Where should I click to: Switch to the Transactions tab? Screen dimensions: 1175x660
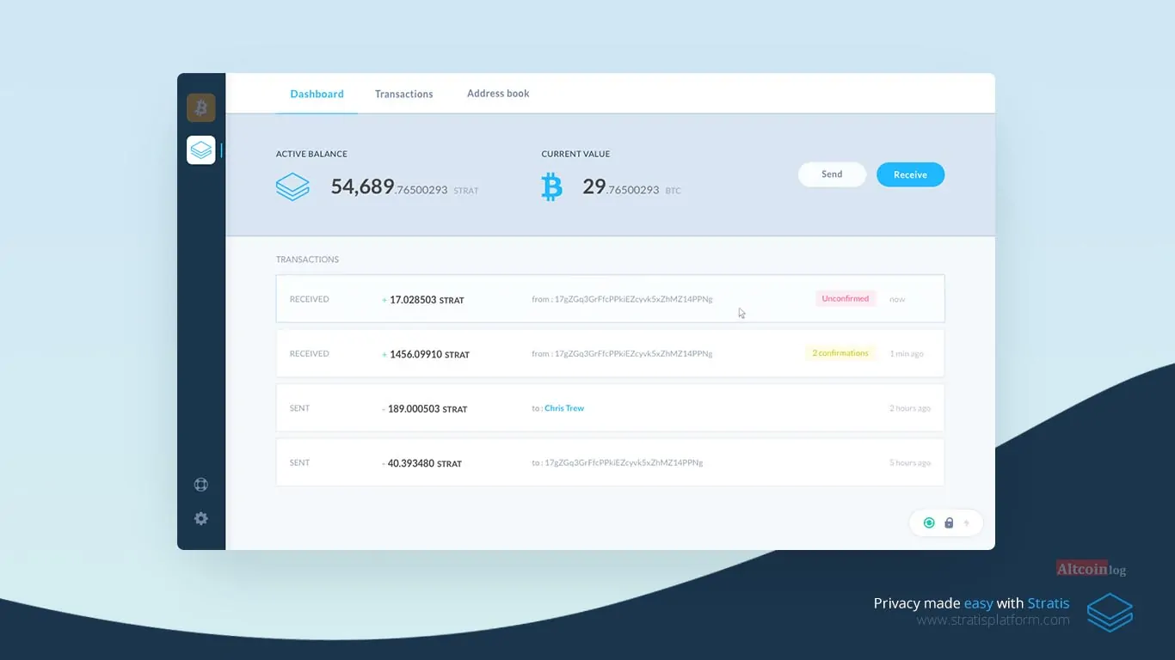[403, 94]
